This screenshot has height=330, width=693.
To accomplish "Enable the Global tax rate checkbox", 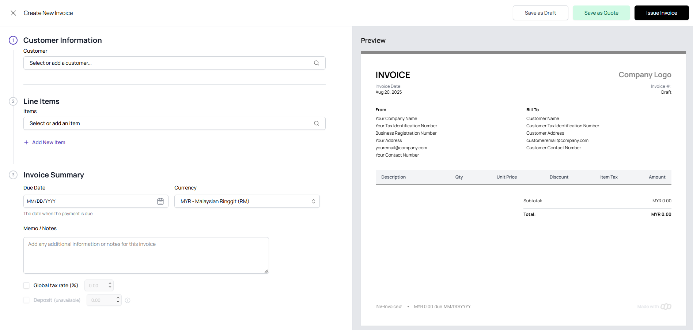I will click(x=26, y=285).
